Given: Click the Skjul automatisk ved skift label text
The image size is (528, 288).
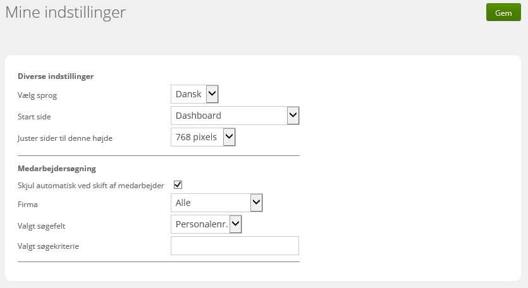Looking at the screenshot, I should point(90,186).
